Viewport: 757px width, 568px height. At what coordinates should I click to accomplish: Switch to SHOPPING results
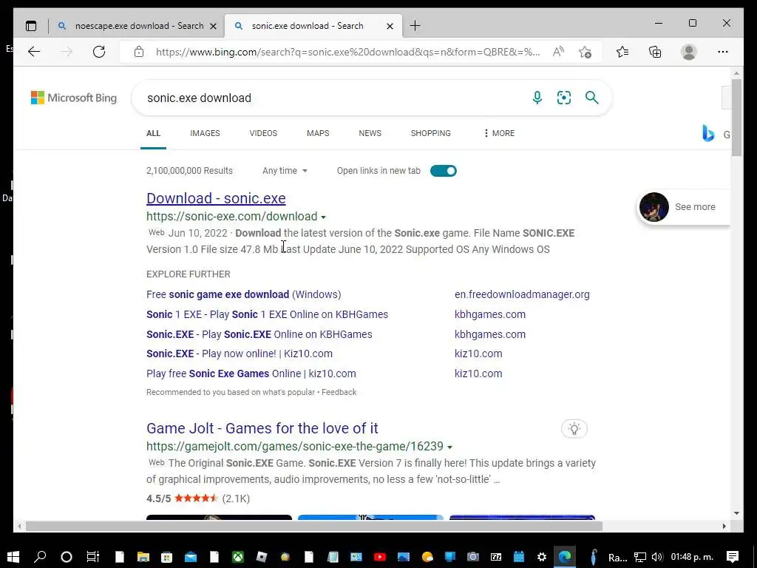click(x=431, y=133)
